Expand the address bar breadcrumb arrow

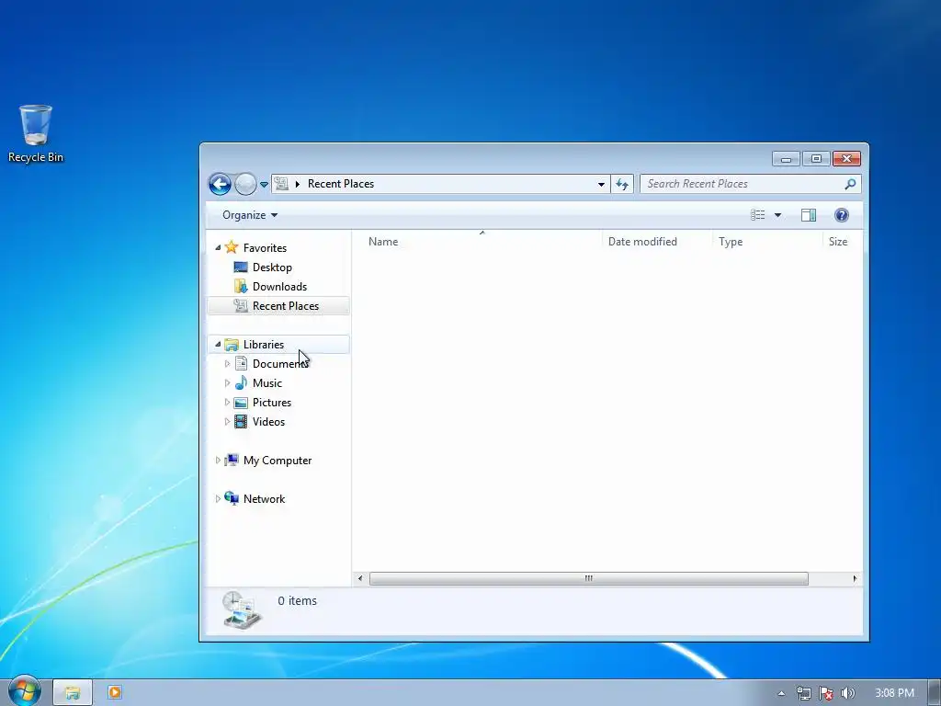click(x=298, y=184)
